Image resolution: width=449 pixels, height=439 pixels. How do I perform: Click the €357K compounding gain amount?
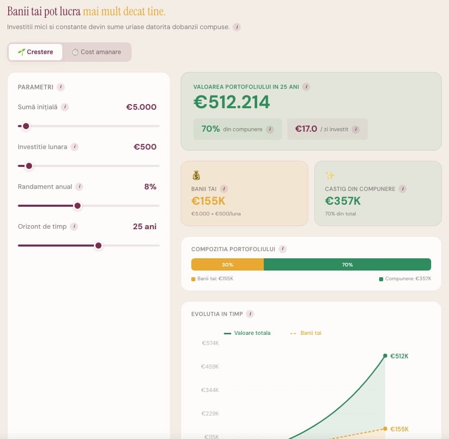343,201
